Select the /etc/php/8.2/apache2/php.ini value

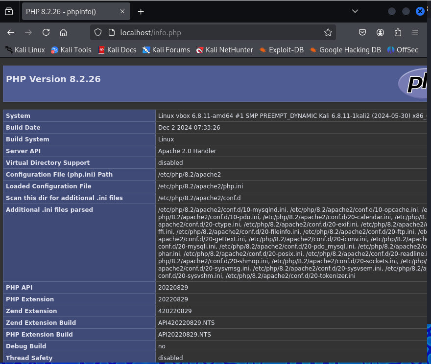(x=200, y=186)
